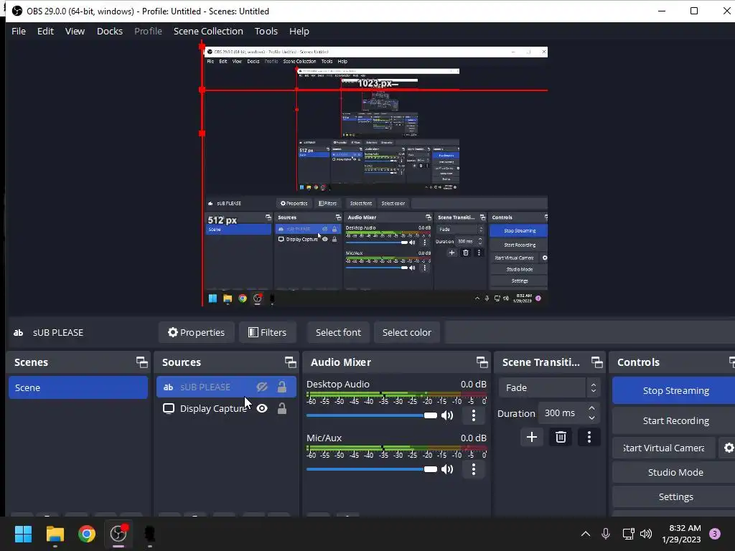735x551 pixels.
Task: Open the Fade transition dropdown
Action: tap(549, 388)
